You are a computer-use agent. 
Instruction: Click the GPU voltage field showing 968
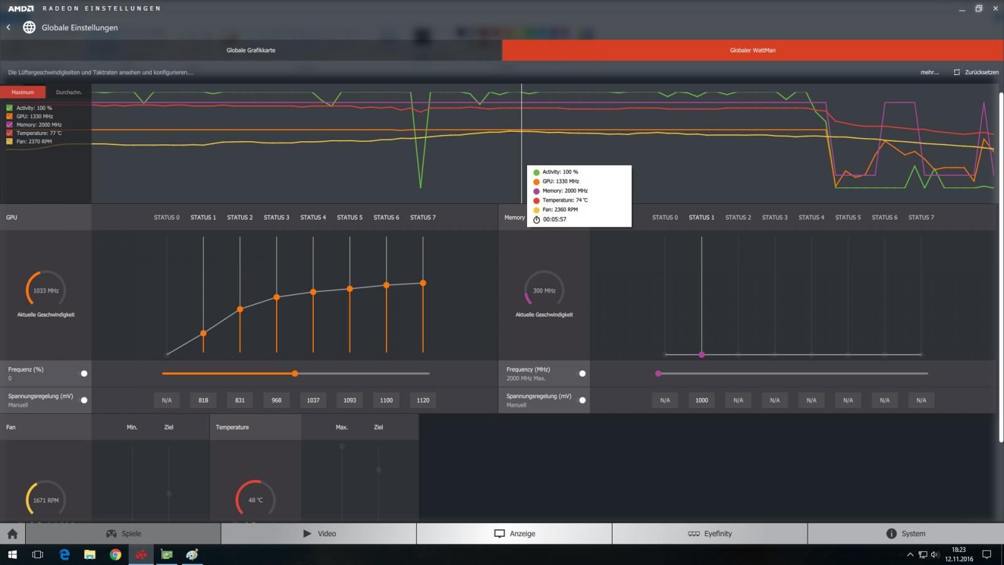click(x=277, y=400)
